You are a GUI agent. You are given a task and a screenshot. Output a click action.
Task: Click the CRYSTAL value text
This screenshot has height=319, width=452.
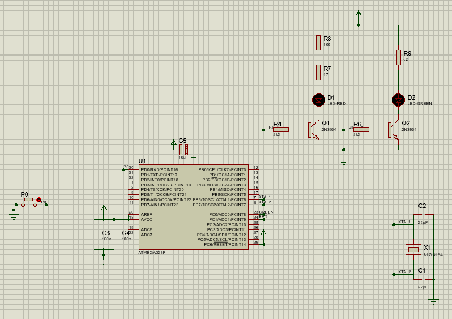[x=433, y=254]
